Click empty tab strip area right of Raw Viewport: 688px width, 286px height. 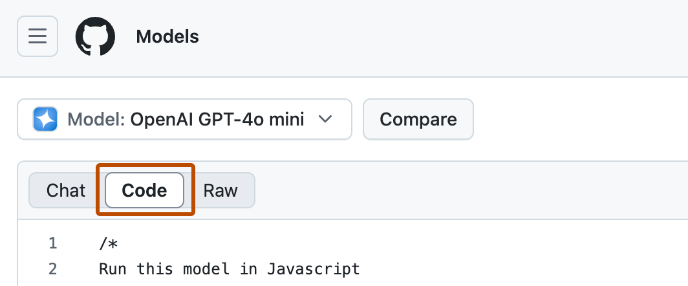click(x=453, y=190)
